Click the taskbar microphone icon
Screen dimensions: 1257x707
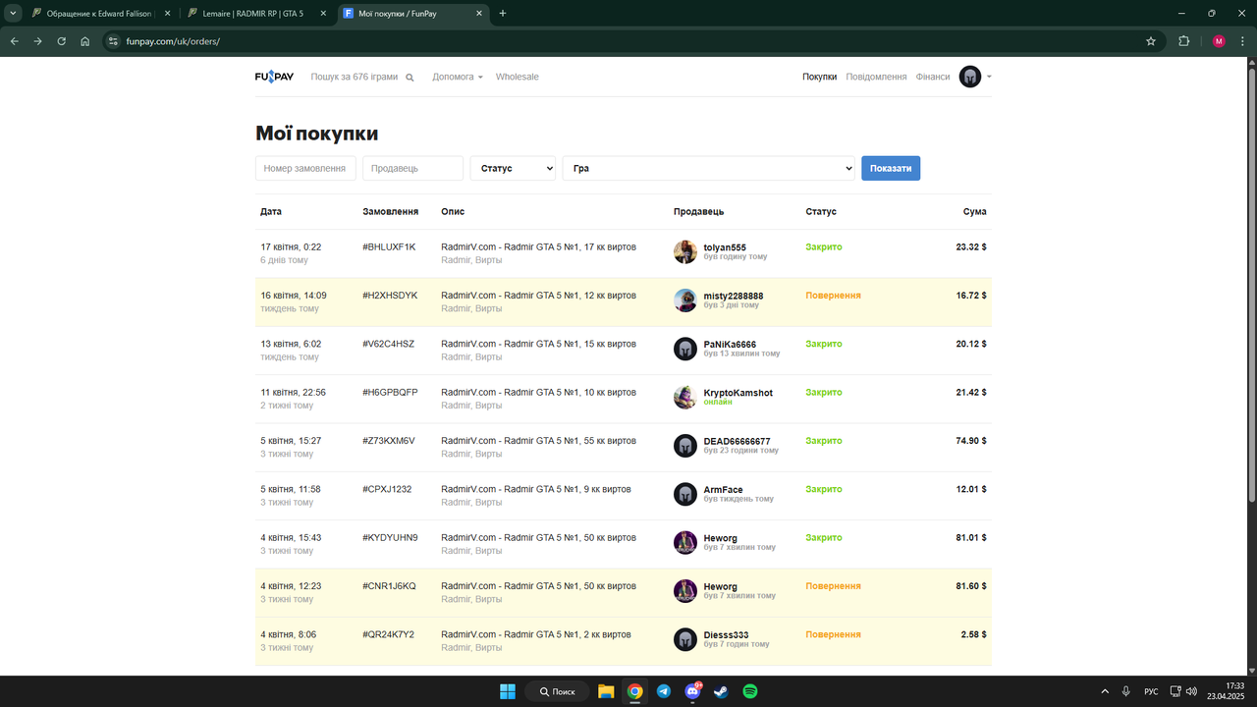click(x=1125, y=691)
